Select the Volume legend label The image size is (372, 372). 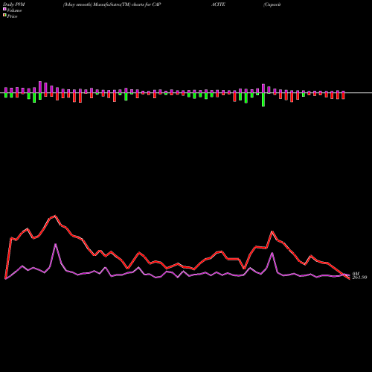[x=14, y=10]
